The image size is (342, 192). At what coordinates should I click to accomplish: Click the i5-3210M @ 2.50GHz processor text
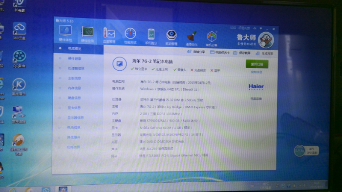[x=171, y=100]
